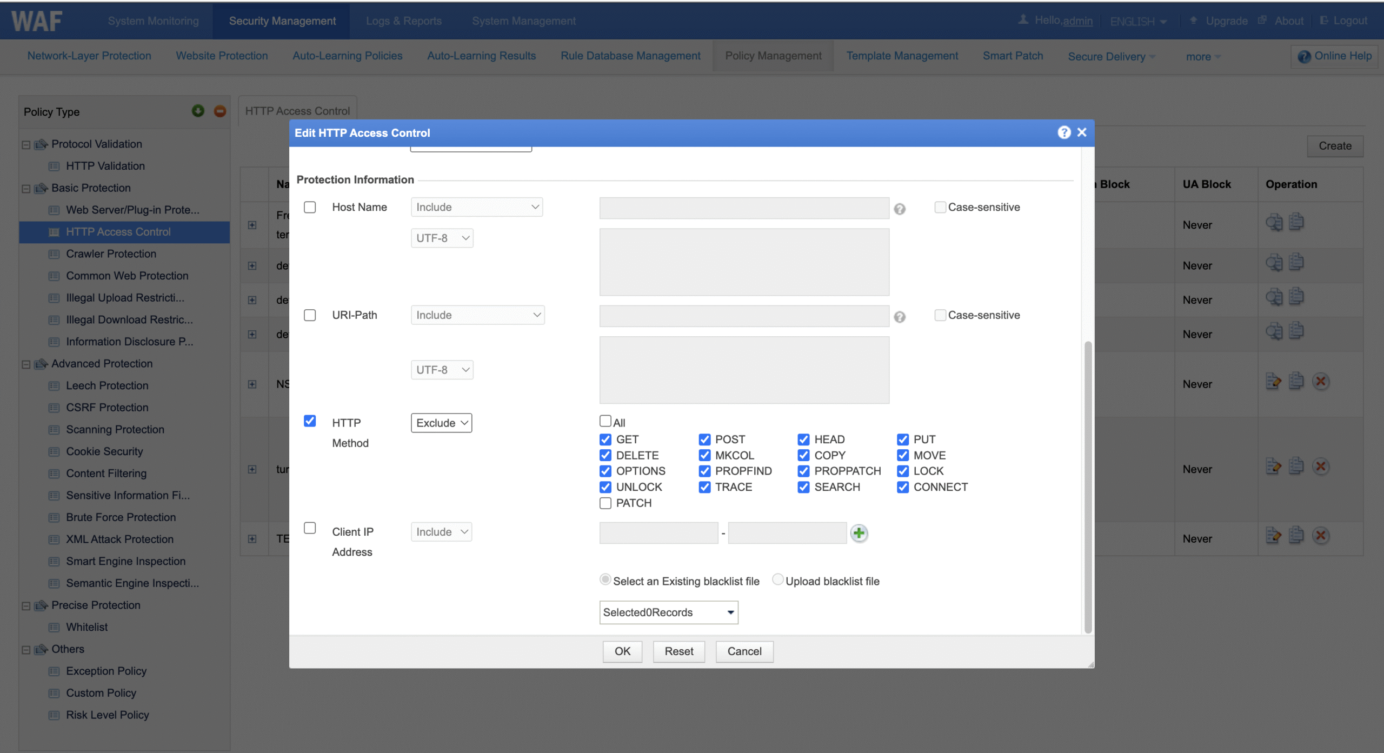
Task: Open the Selected0Records blacklist dropdown
Action: click(668, 612)
